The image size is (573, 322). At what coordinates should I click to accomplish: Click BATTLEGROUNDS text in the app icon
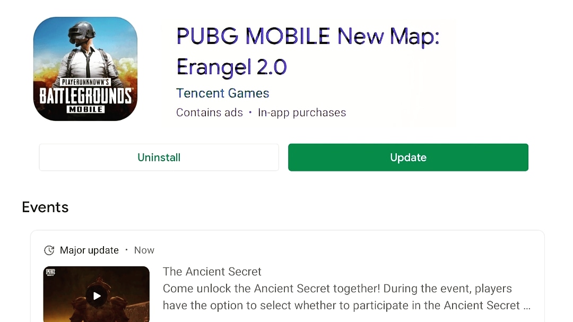pyautogui.click(x=85, y=96)
